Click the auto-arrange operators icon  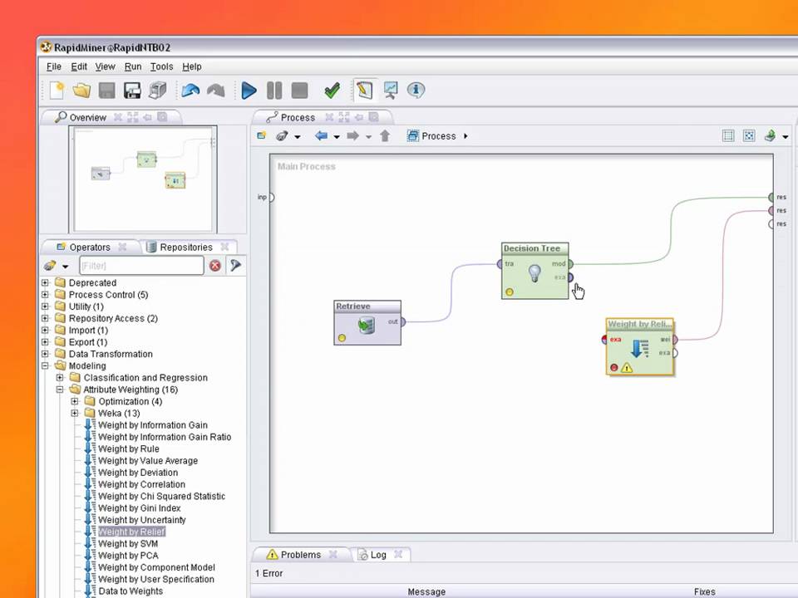point(728,135)
